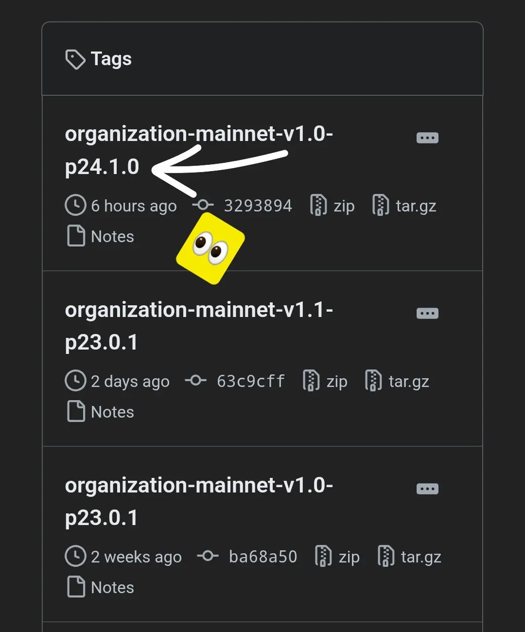
Task: Open Notes for the 2 weeks ago tag
Action: coord(100,587)
